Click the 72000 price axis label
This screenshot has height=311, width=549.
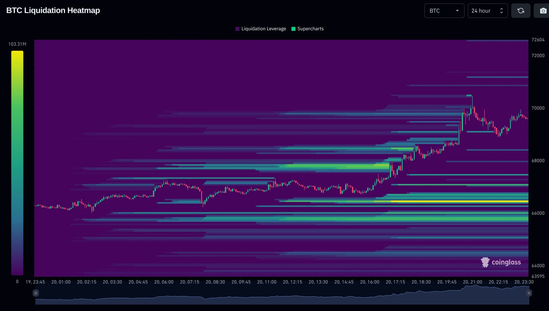[538, 56]
